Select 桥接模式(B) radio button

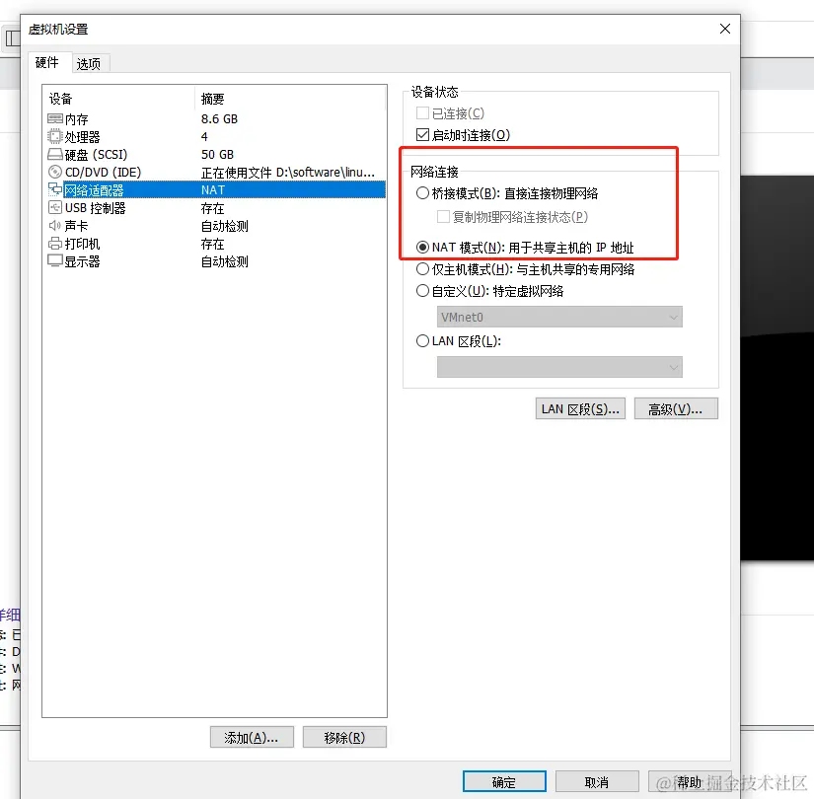(422, 193)
